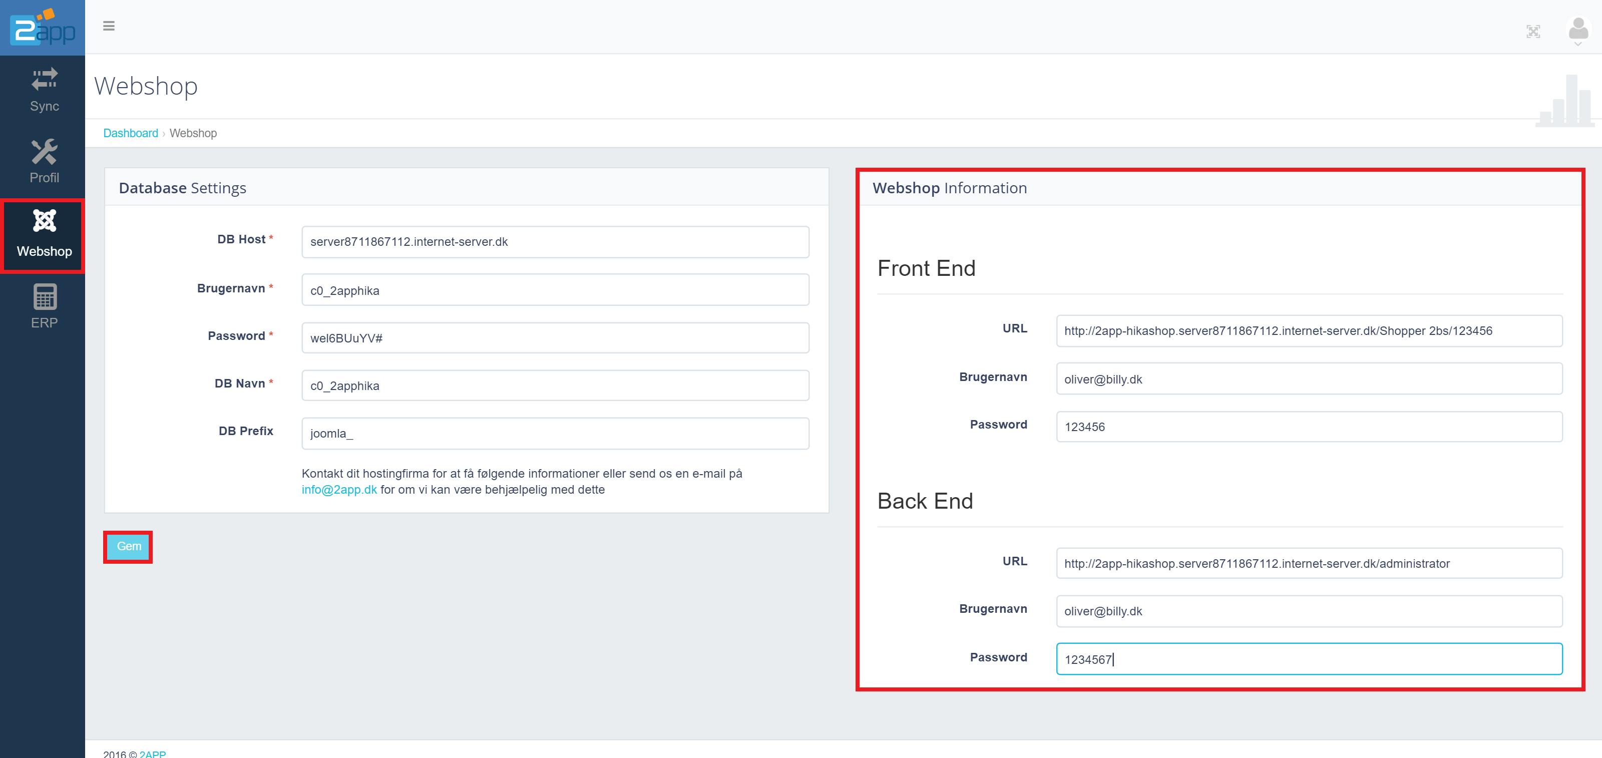The width and height of the screenshot is (1602, 758).
Task: Click the database Password field
Action: pyautogui.click(x=555, y=337)
